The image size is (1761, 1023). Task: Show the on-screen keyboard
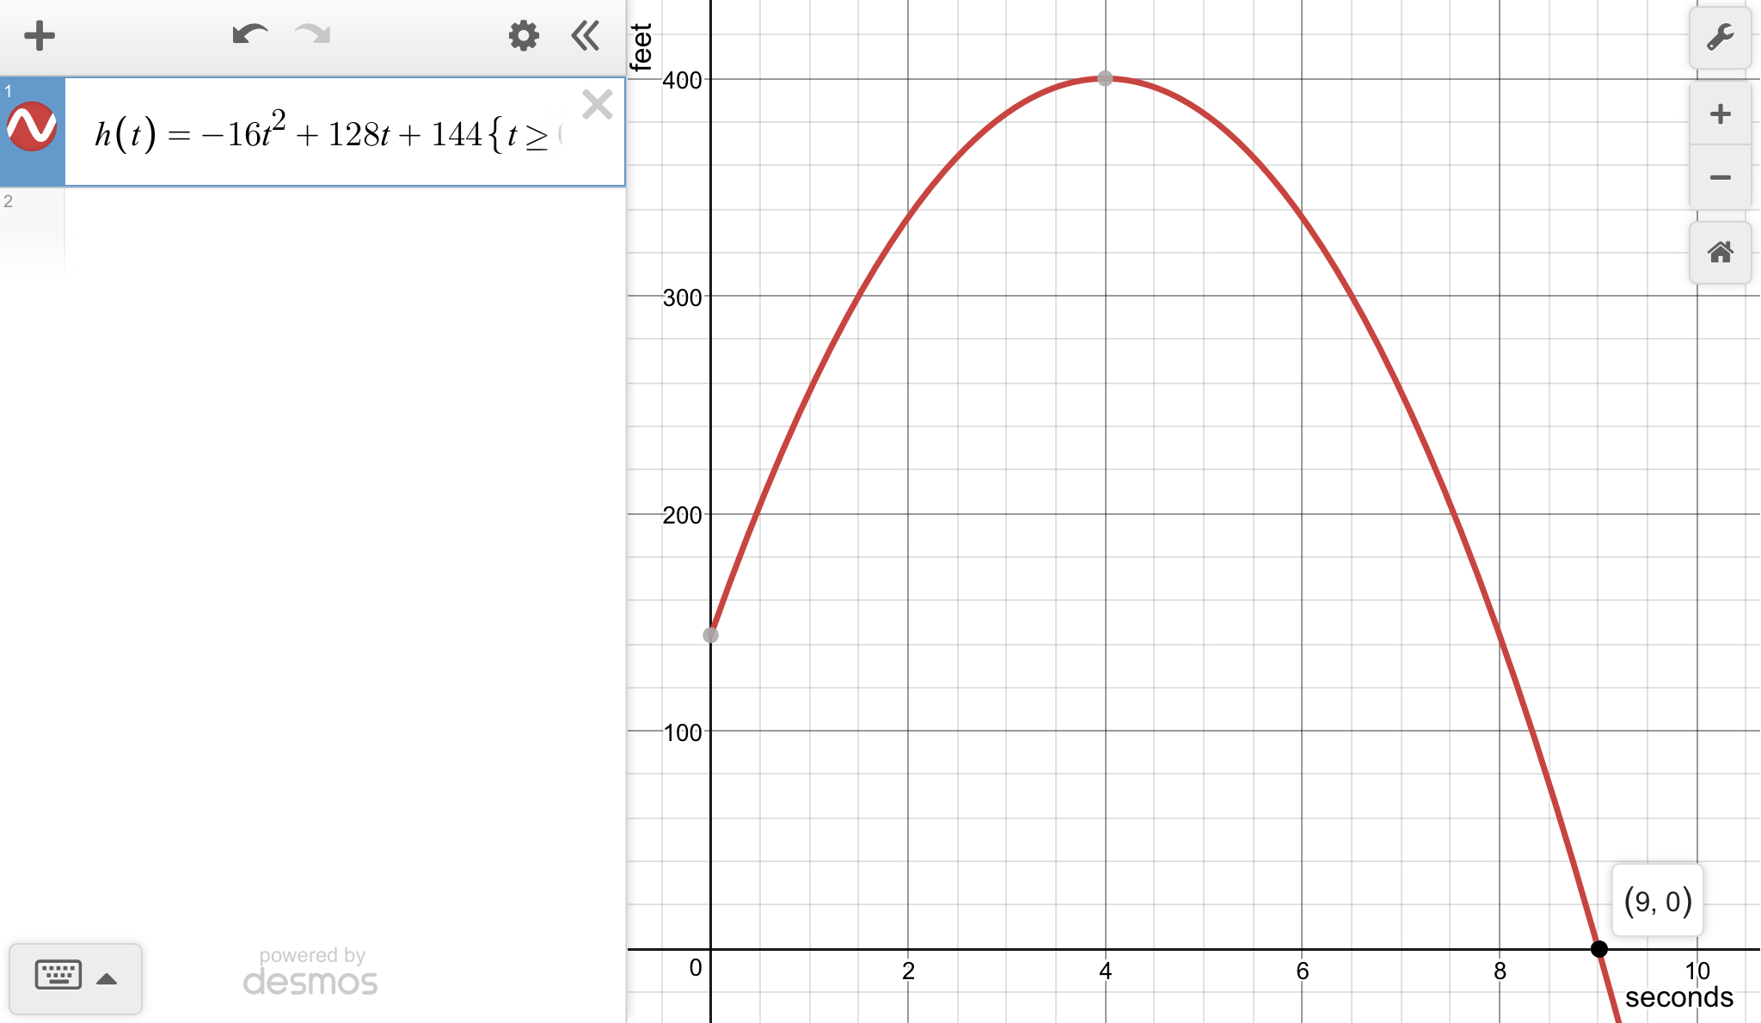click(x=58, y=976)
